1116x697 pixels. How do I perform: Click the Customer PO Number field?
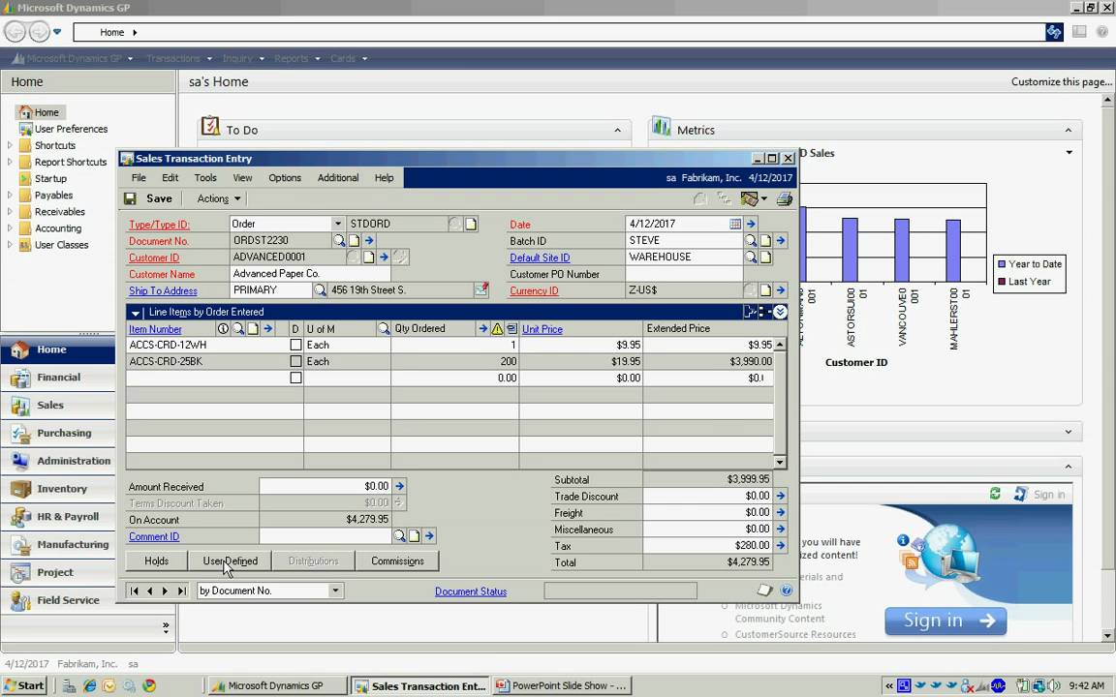(x=684, y=274)
